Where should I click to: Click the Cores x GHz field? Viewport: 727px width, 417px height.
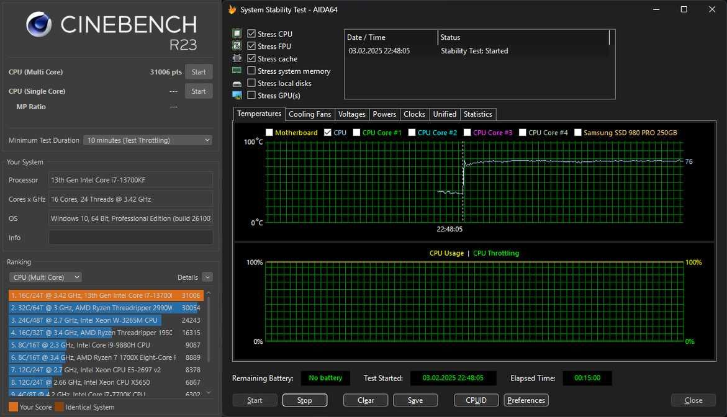coord(131,199)
